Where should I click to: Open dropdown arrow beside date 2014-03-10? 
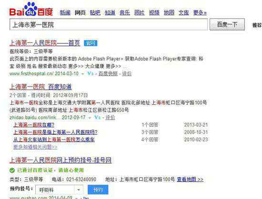[x=83, y=74]
